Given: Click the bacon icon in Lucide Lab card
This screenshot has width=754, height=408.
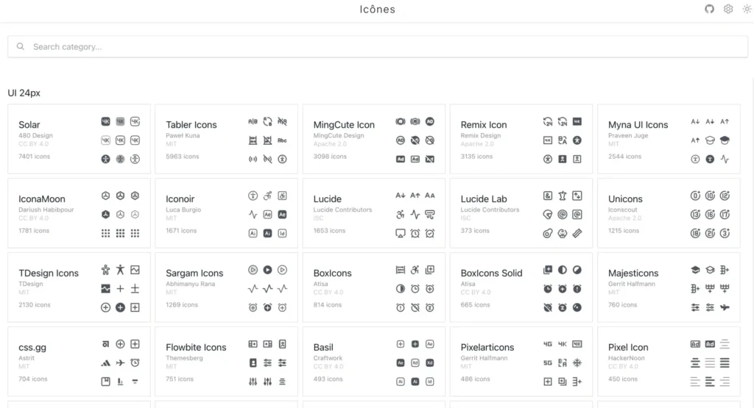Looking at the screenshot, I should click(x=577, y=233).
